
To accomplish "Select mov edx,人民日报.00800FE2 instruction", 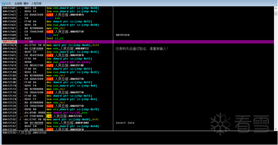I will pyautogui.click(x=67, y=49).
